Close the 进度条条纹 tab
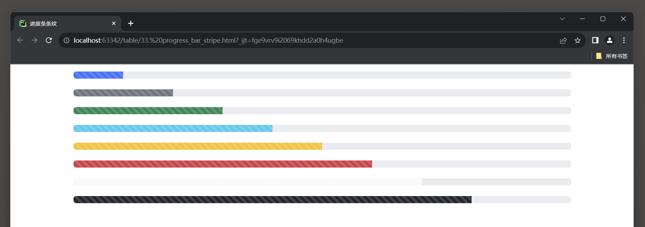Screen dimensions: 645x227 click(x=114, y=23)
